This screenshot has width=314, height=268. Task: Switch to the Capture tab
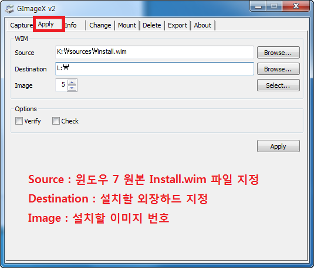(x=22, y=25)
